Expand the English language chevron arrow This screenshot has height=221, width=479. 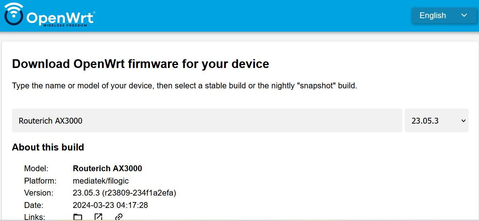pyautogui.click(x=464, y=15)
